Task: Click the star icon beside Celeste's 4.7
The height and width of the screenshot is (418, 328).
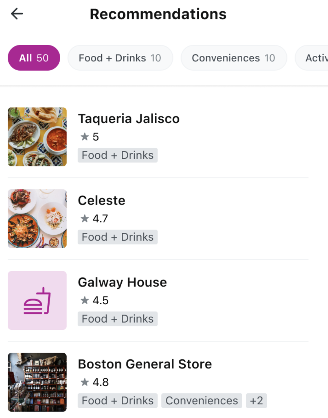Action: pyautogui.click(x=85, y=219)
